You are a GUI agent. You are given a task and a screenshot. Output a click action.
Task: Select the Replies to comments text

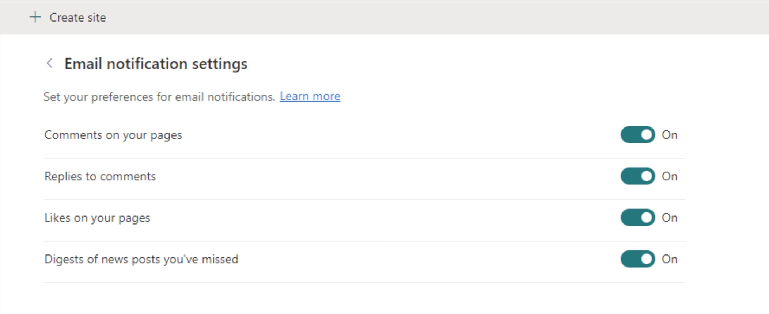(100, 176)
